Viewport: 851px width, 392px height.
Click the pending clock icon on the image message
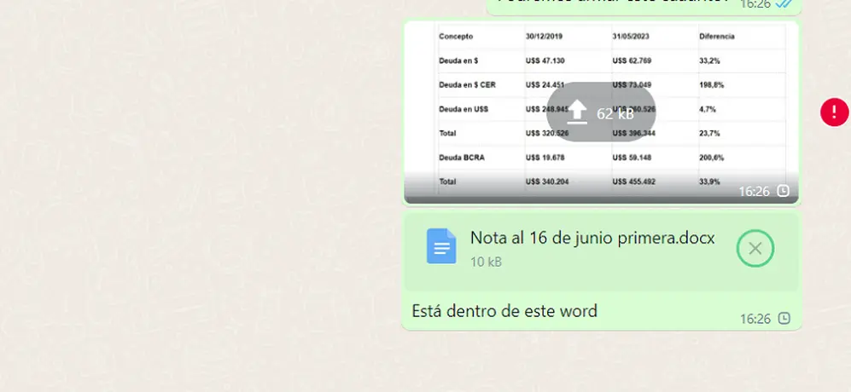tap(783, 191)
